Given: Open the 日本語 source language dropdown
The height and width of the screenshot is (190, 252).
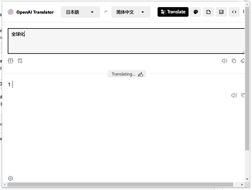Looking at the screenshot, I should 80,12.
